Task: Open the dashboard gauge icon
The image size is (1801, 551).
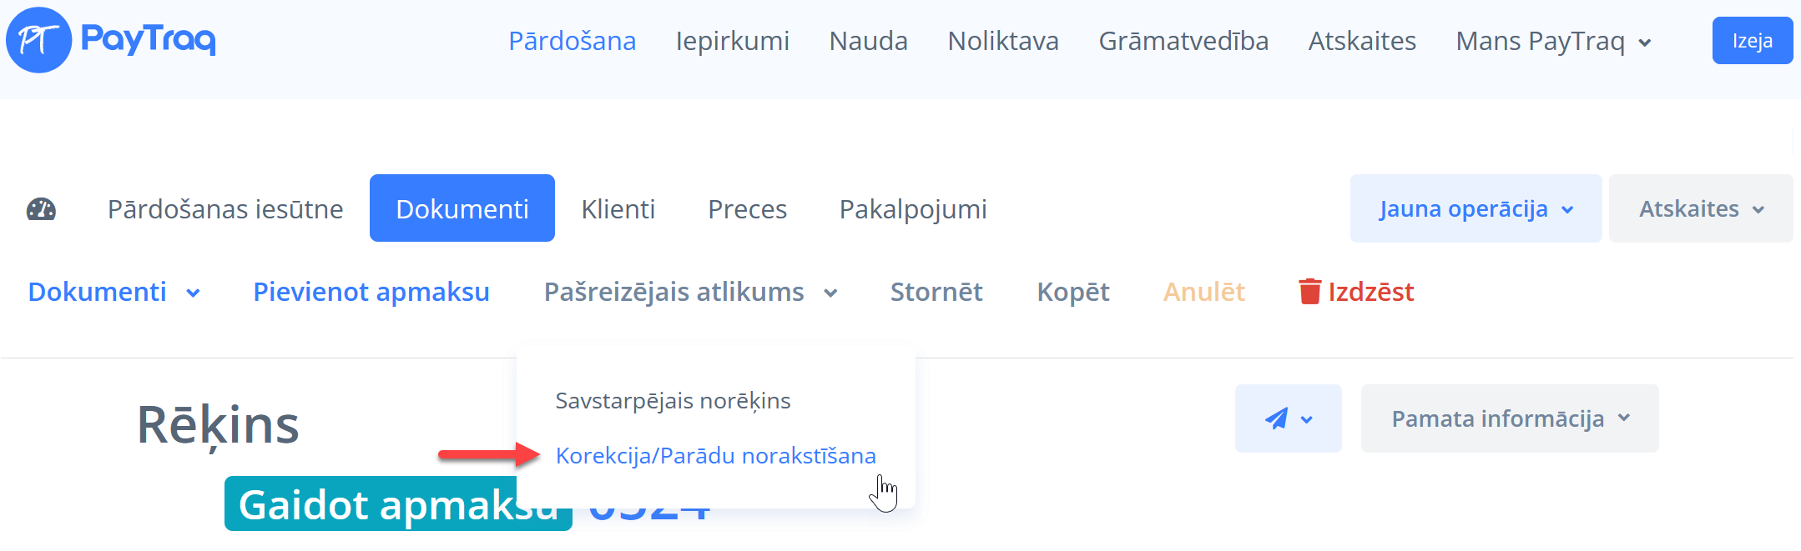Action: click(41, 209)
